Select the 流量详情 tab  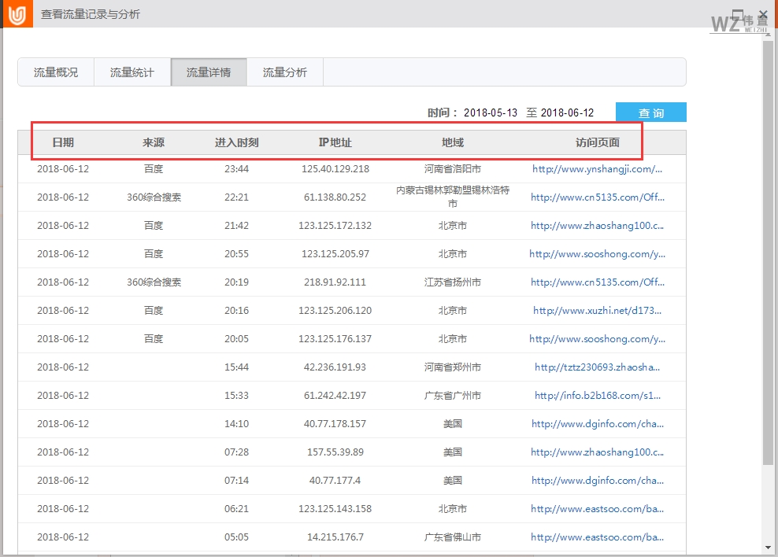[208, 72]
